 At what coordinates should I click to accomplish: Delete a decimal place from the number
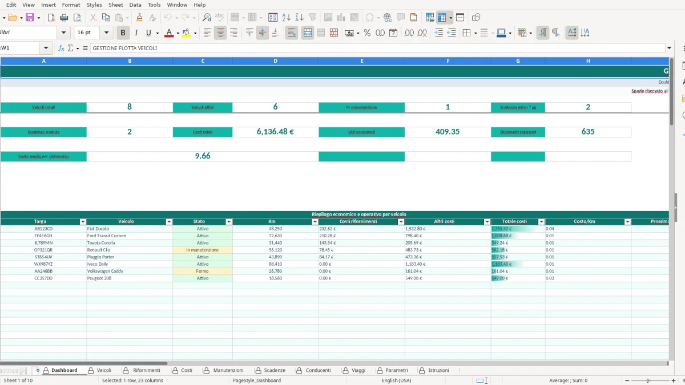pos(422,33)
